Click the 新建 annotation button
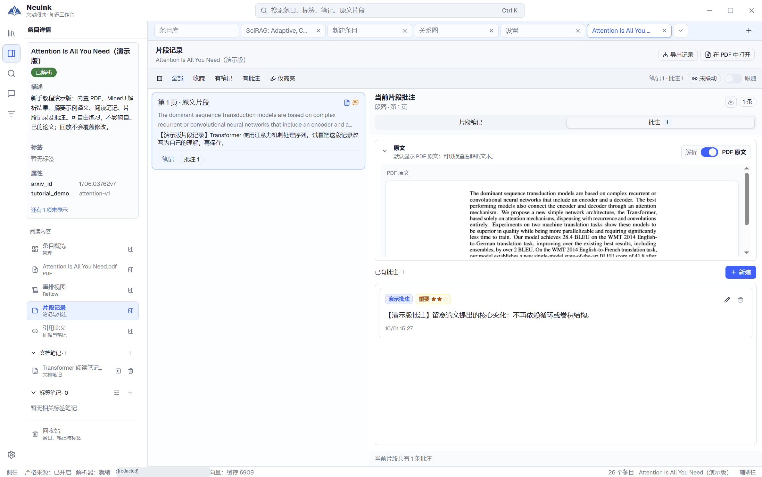This screenshot has width=762, height=477. tap(741, 272)
